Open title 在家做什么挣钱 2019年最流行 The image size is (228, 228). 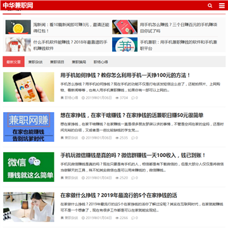coord(118,196)
